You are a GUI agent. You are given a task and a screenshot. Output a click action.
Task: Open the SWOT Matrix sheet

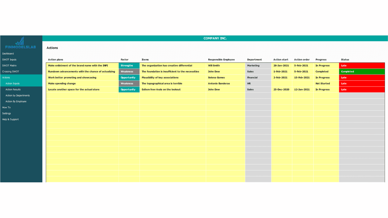coord(9,66)
